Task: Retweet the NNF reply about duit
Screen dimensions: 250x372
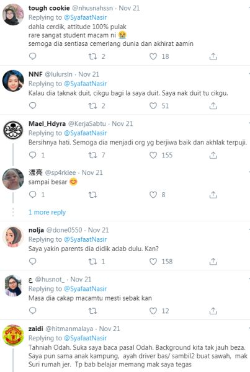Action: [x=92, y=106]
